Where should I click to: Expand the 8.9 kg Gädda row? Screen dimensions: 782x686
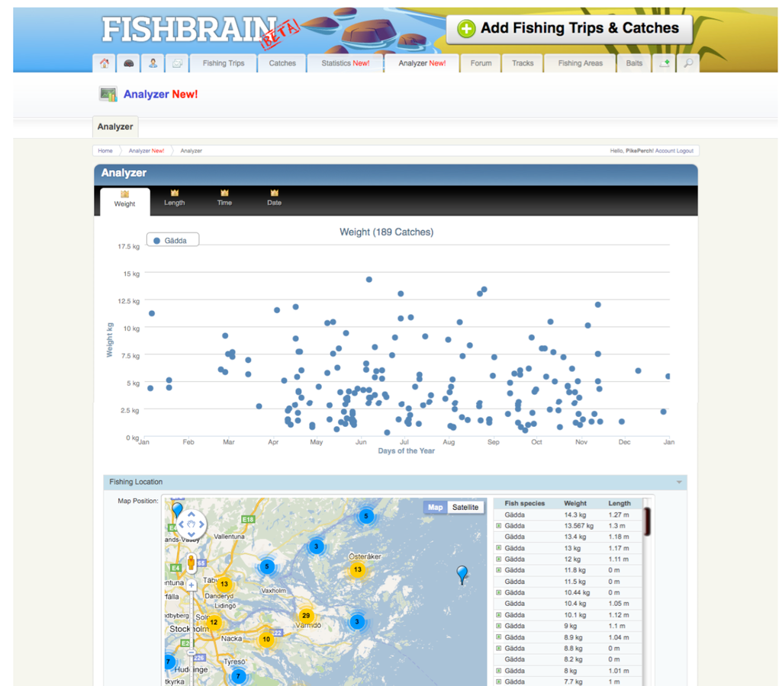[x=499, y=637]
